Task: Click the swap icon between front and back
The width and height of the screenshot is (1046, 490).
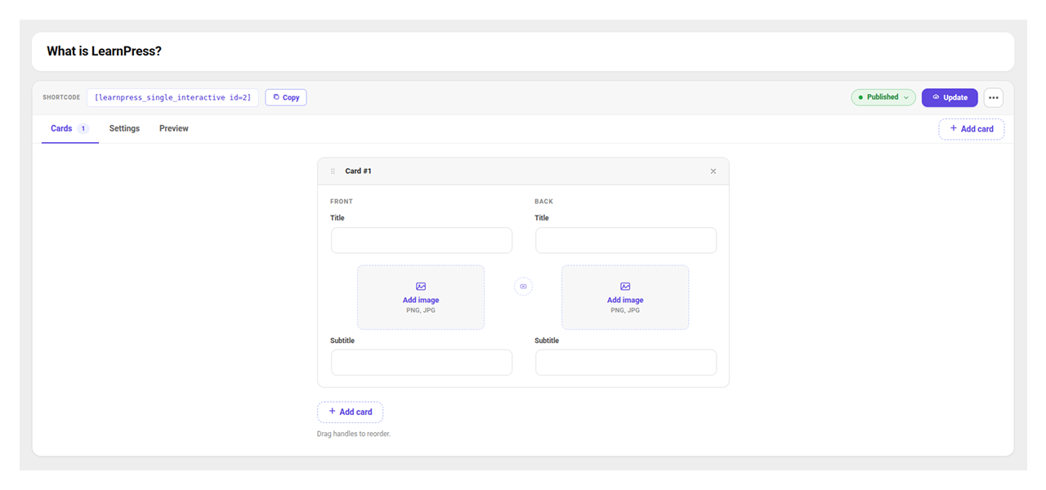Action: pyautogui.click(x=524, y=287)
